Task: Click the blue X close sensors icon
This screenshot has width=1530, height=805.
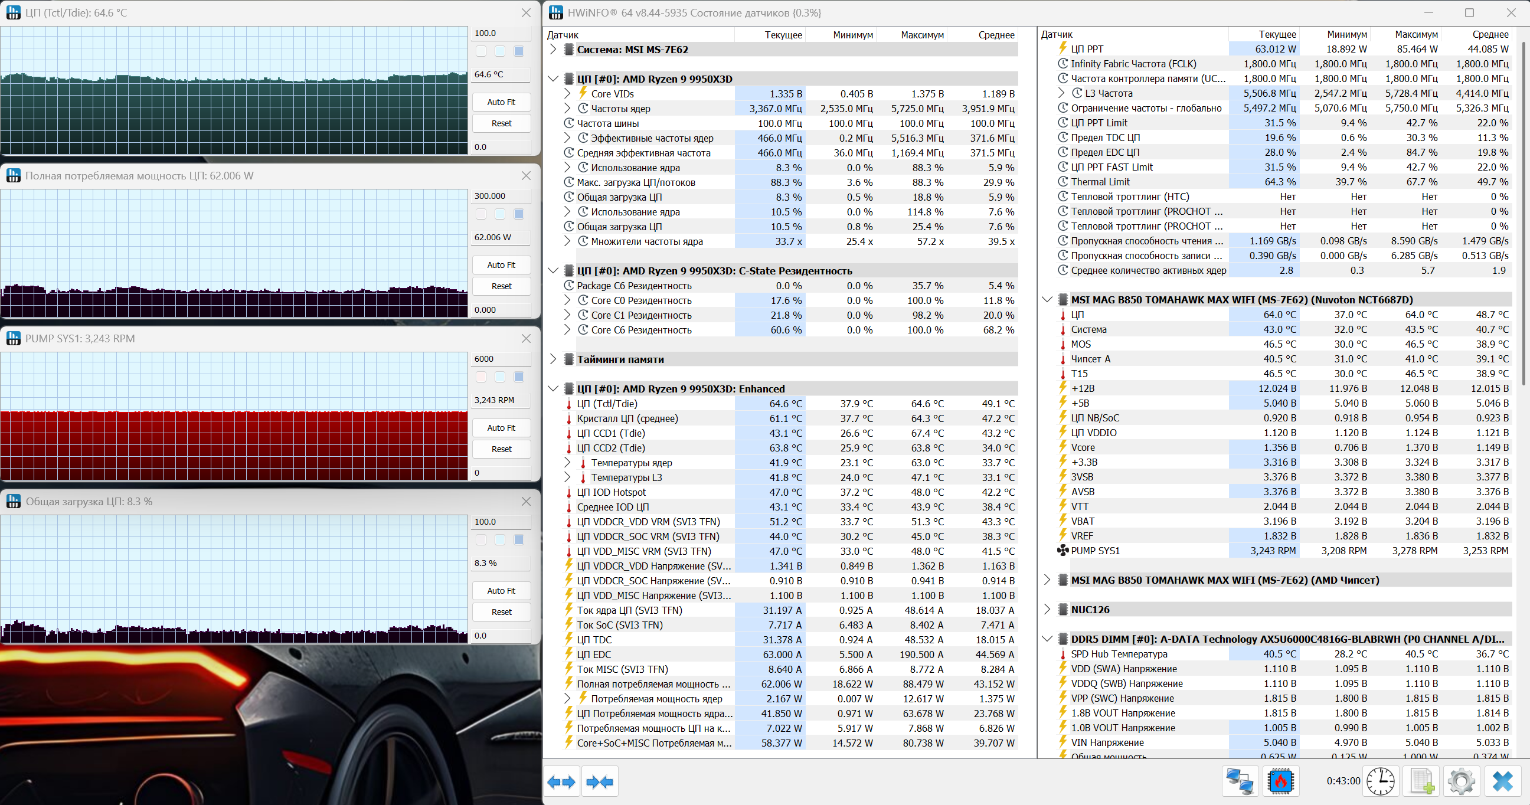Action: [1503, 781]
